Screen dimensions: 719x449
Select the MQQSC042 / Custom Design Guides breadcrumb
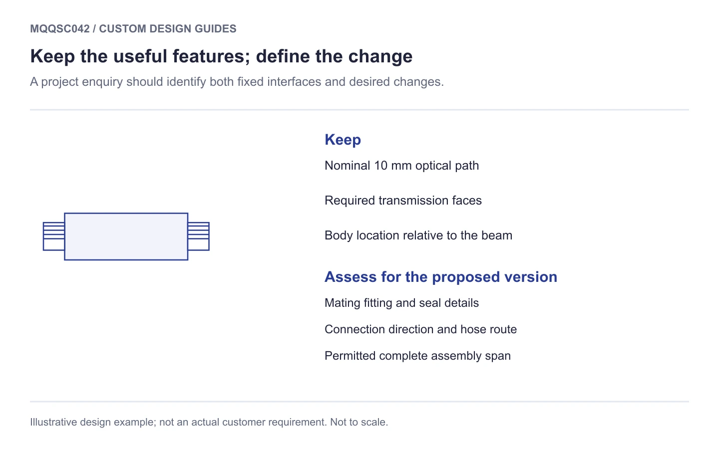click(x=133, y=29)
